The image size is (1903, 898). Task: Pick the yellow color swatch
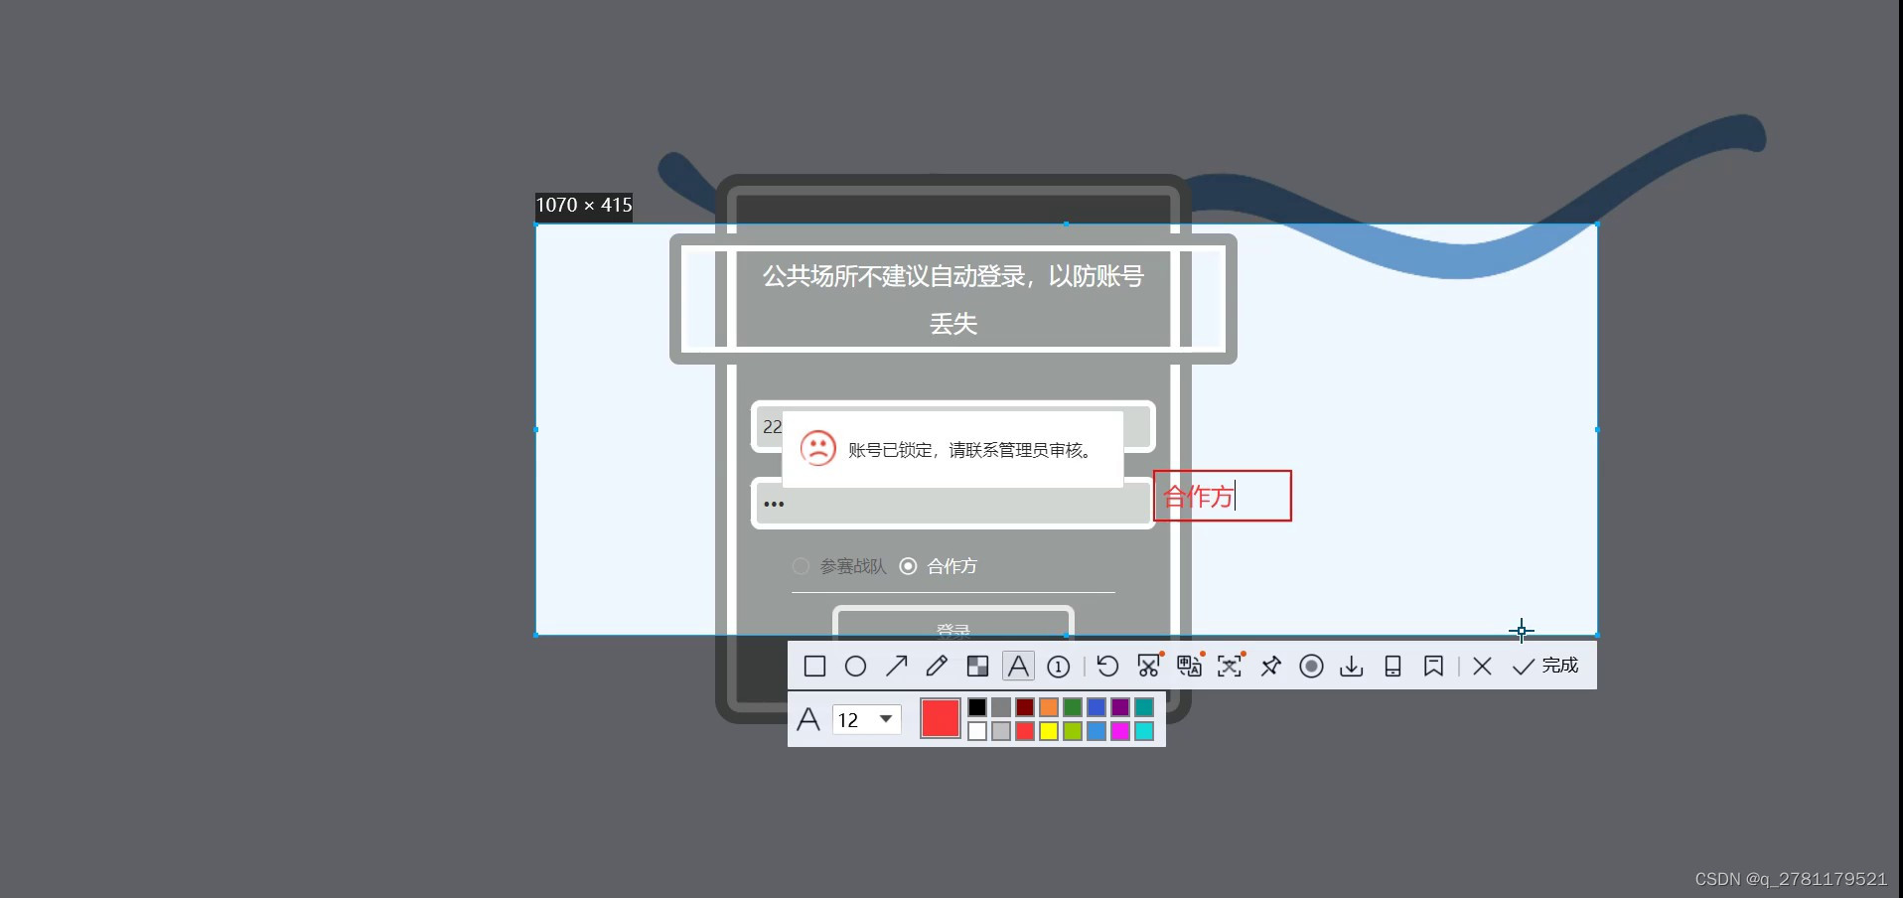pos(1049,731)
